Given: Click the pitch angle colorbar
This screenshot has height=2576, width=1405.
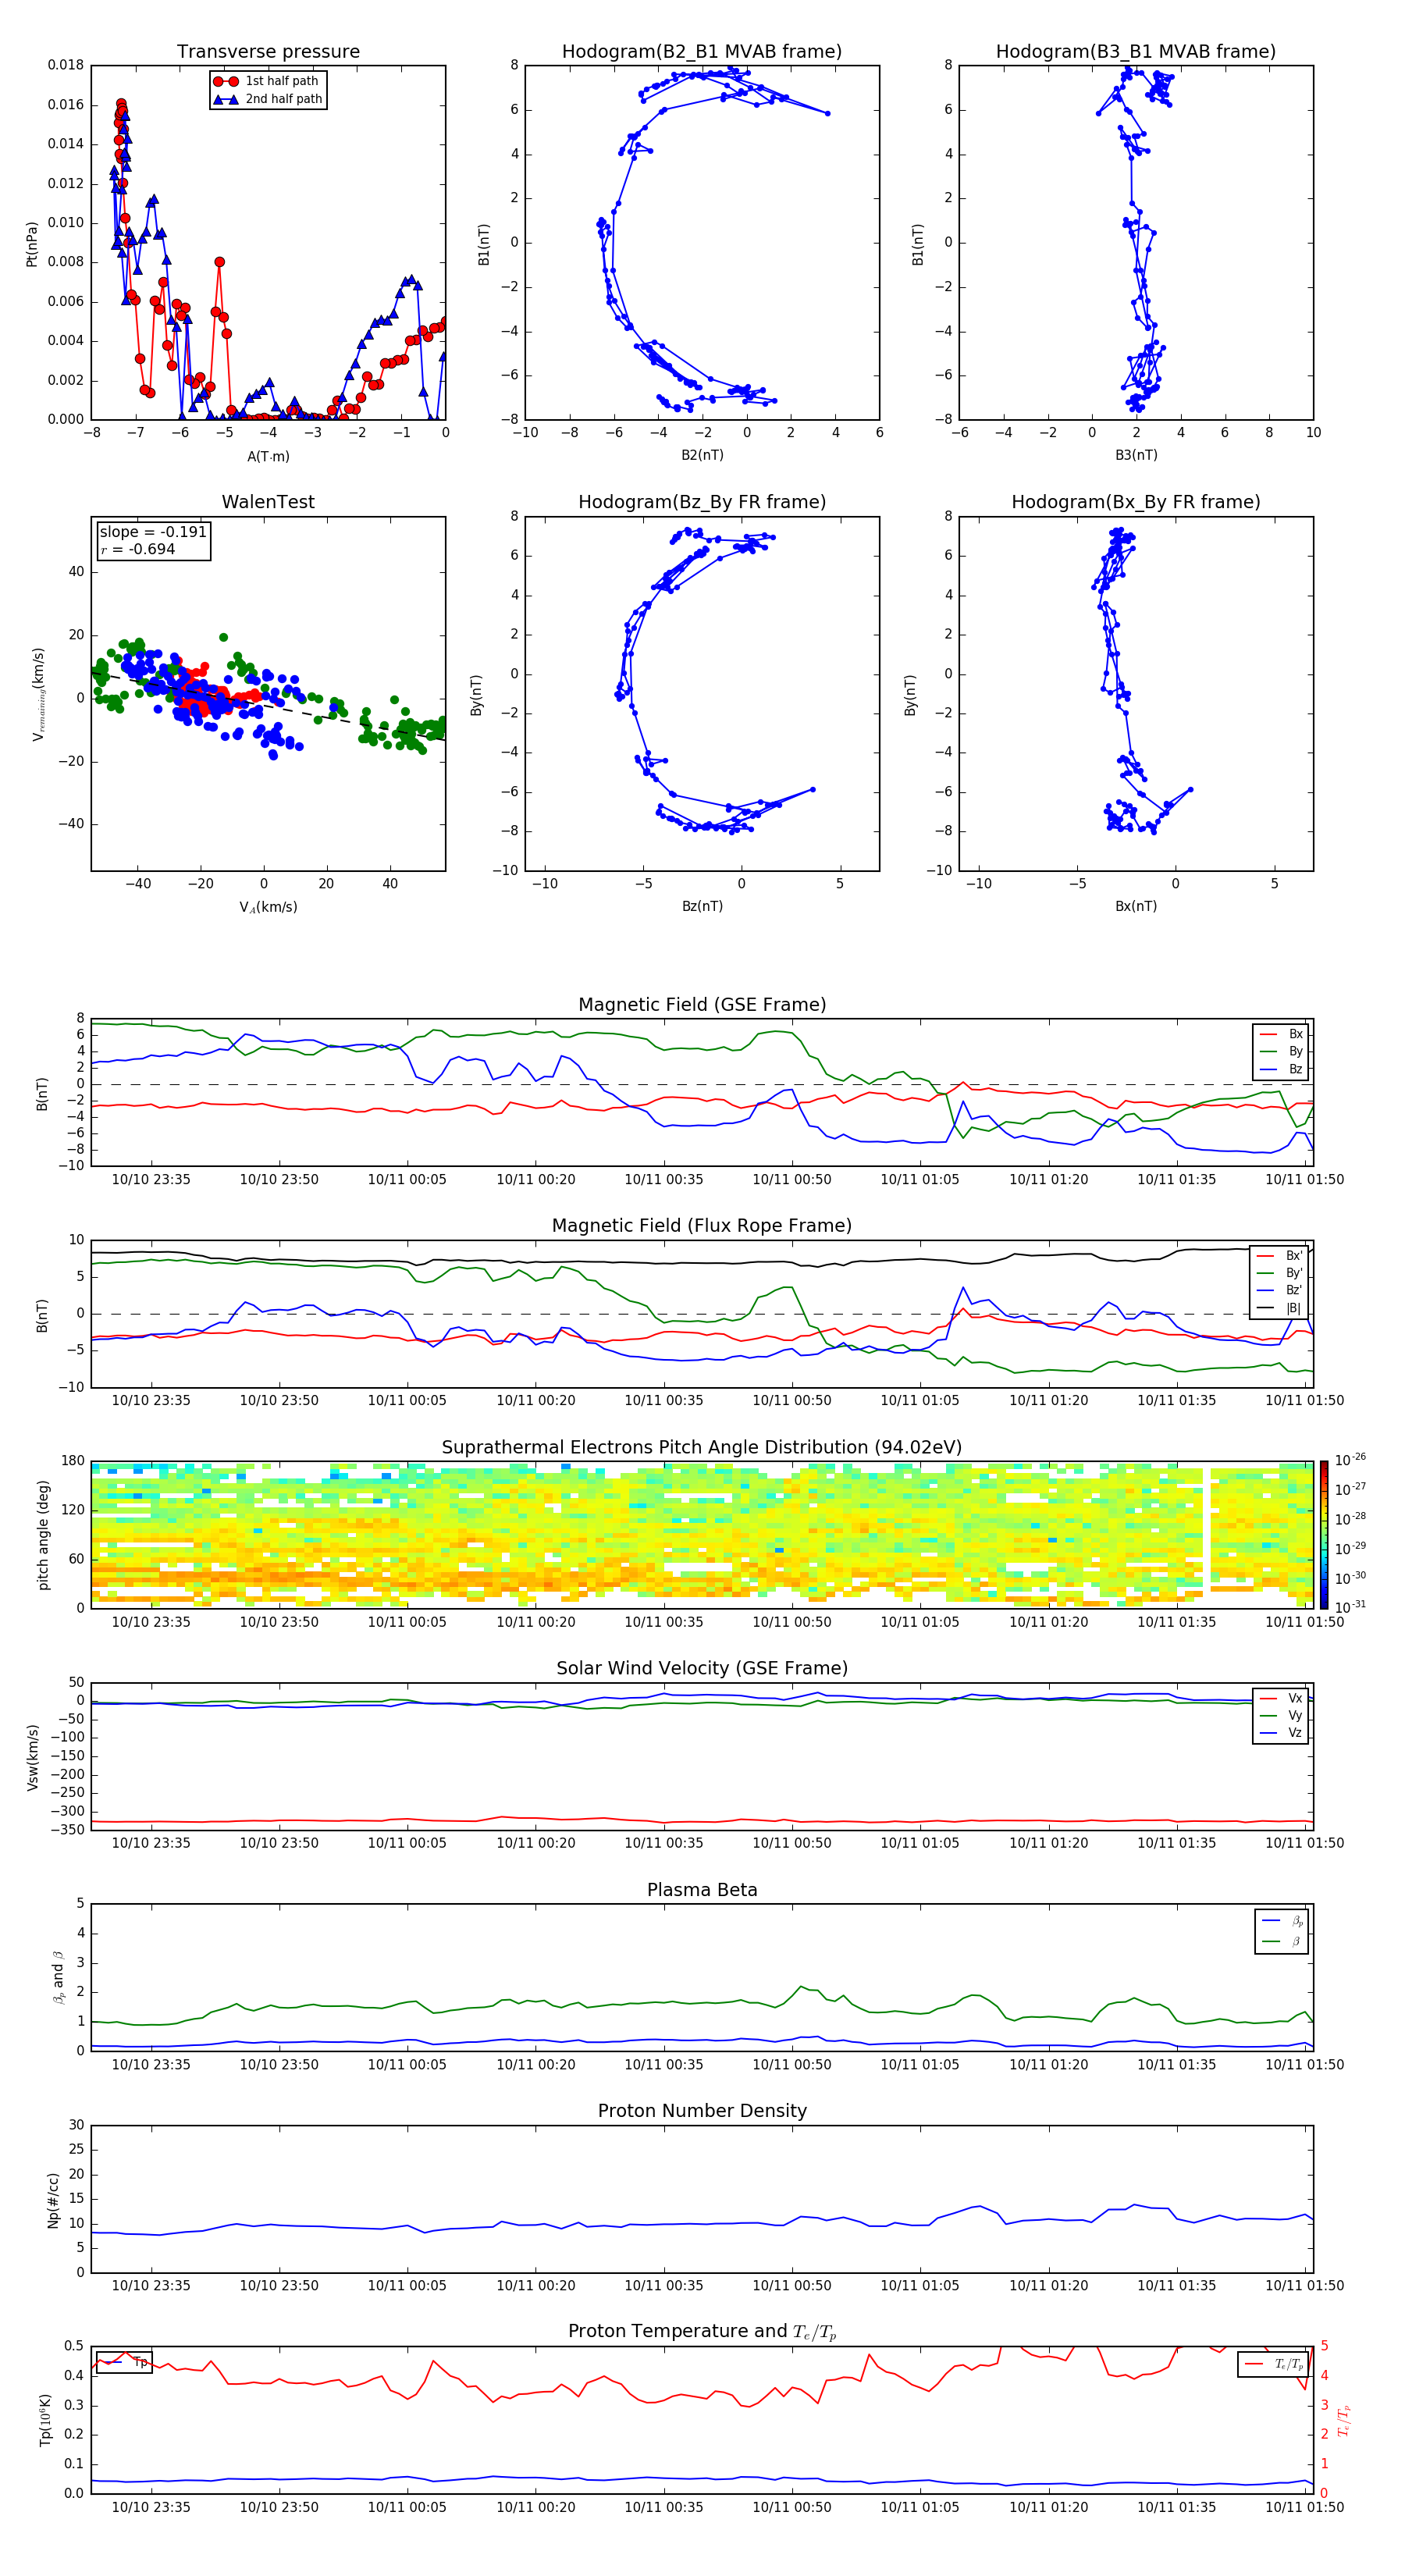Looking at the screenshot, I should point(1324,1535).
